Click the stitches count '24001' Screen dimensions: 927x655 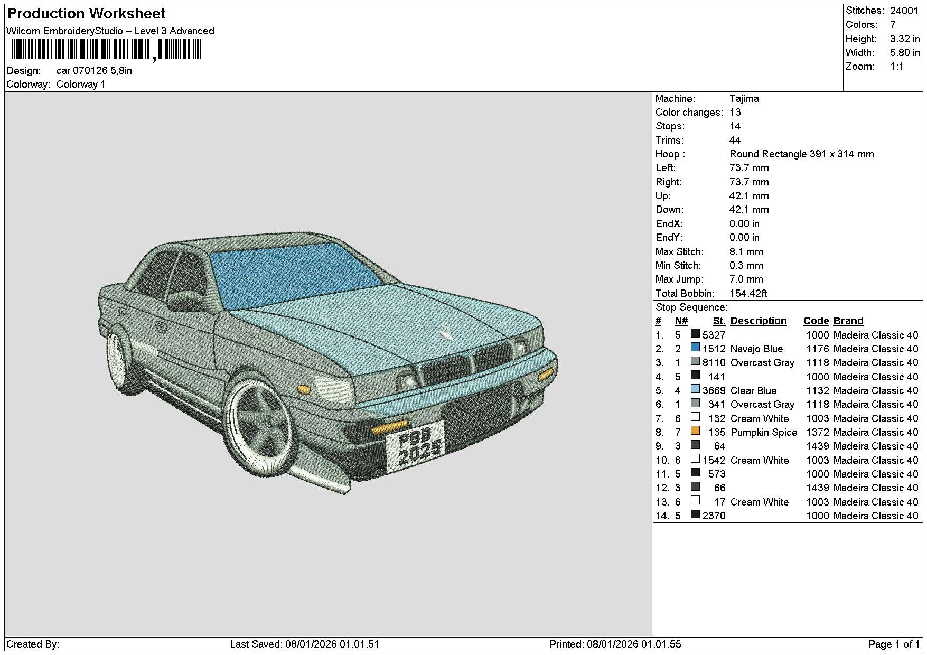coord(904,11)
